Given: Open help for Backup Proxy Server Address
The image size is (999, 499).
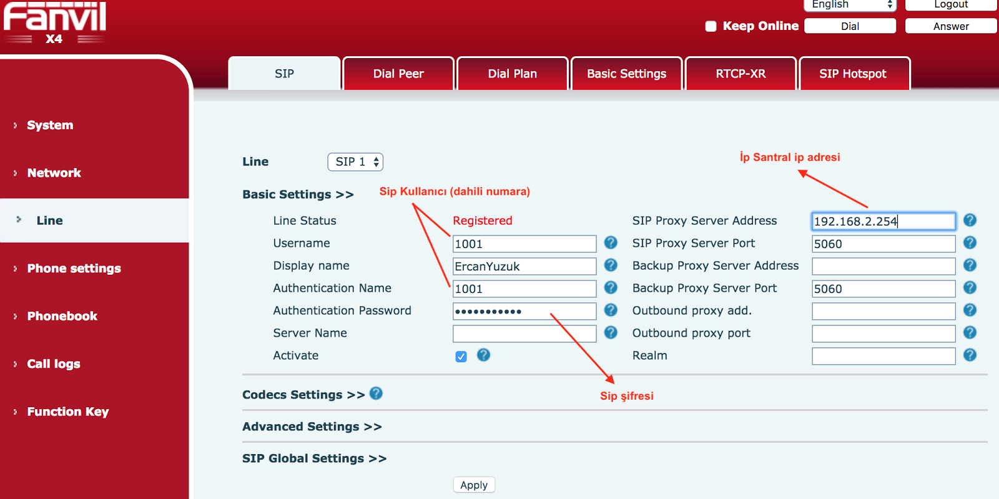Looking at the screenshot, I should 970,265.
